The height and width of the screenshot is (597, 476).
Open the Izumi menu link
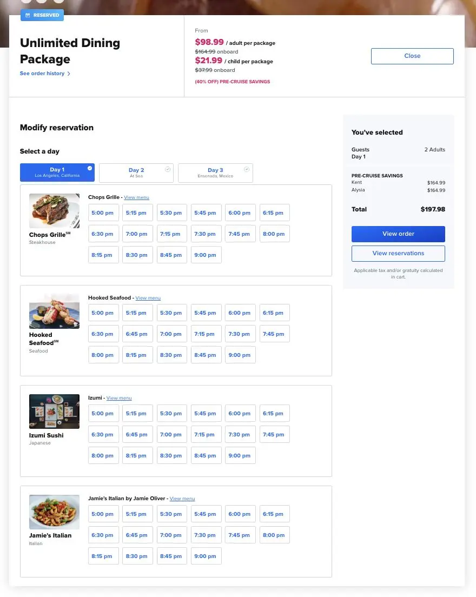(119, 398)
